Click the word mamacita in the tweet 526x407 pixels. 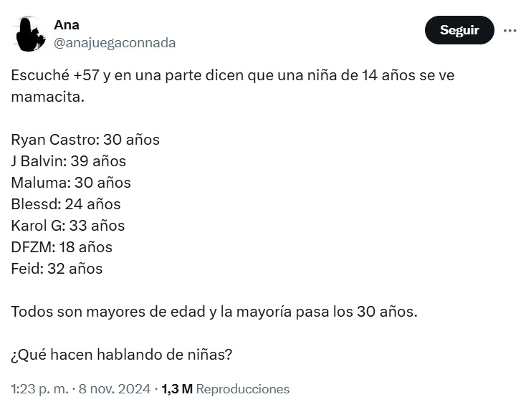click(47, 97)
